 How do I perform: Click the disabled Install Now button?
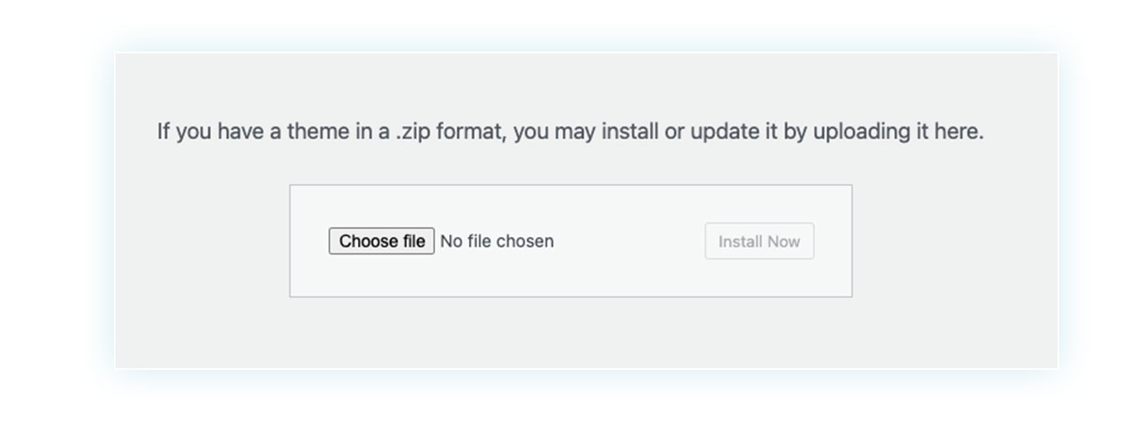coord(759,241)
